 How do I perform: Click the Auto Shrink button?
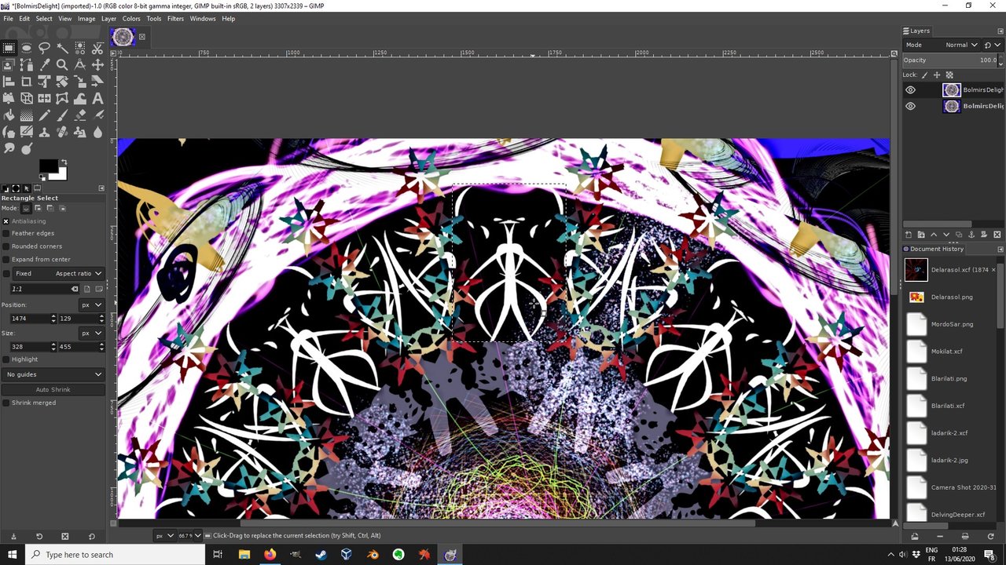(x=53, y=389)
